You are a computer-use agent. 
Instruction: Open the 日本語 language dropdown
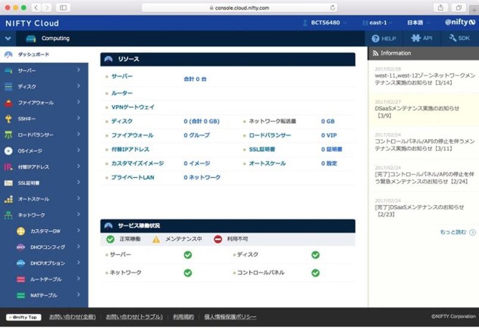pyautogui.click(x=418, y=23)
